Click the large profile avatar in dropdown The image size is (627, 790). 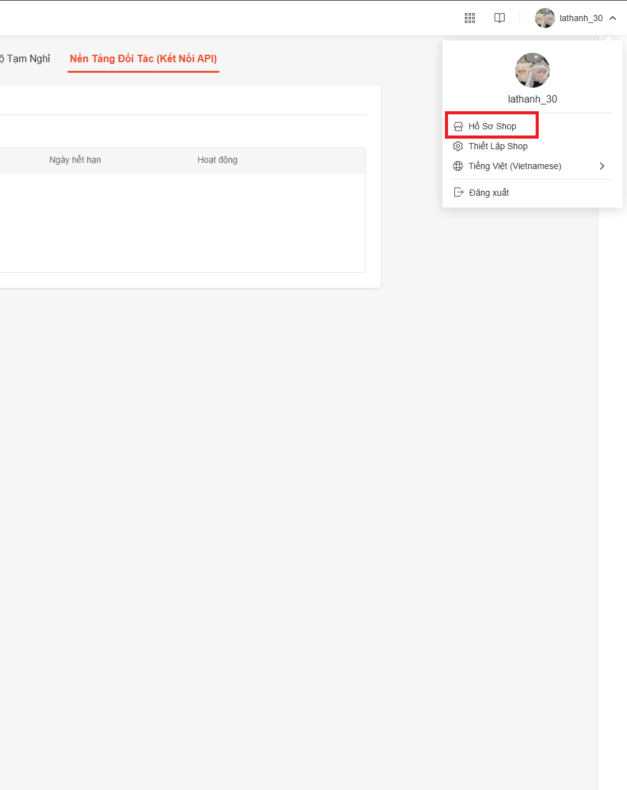(533, 70)
